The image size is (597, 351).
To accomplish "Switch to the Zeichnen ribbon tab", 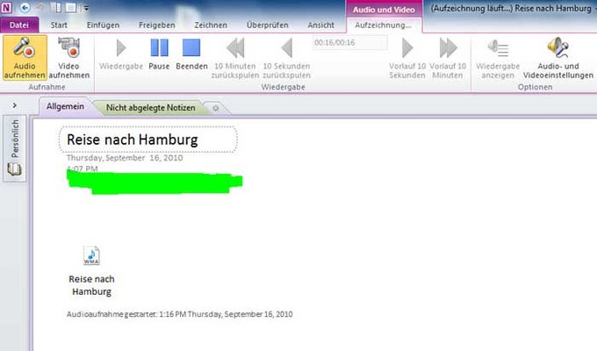I will [x=211, y=25].
